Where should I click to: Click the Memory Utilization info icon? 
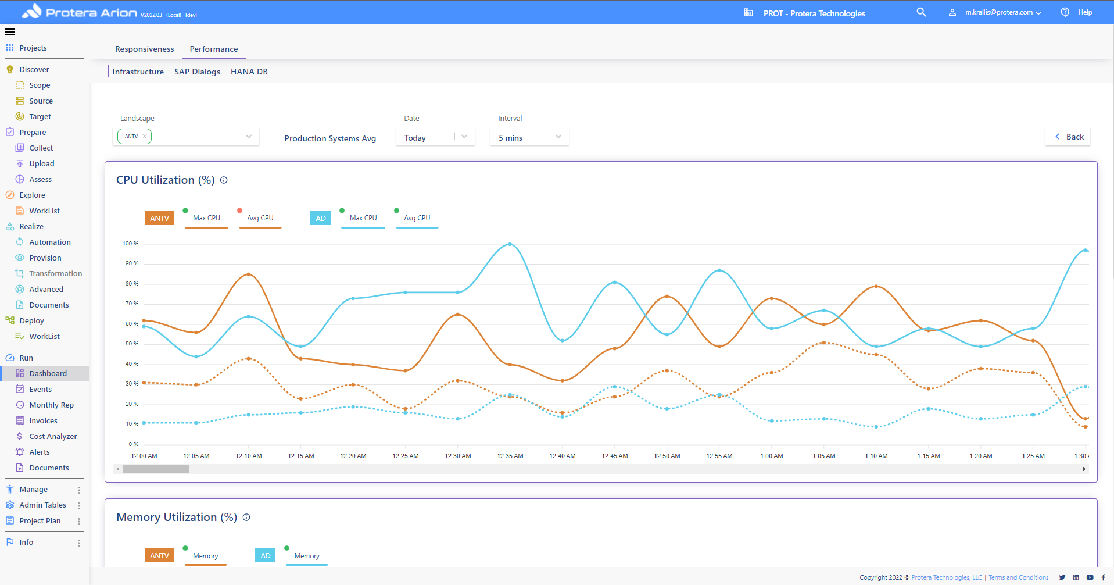[246, 518]
